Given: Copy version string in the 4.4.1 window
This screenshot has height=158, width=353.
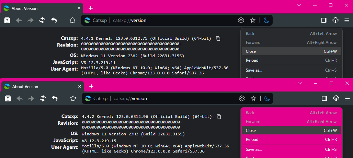Looking at the screenshot, I should pyautogui.click(x=218, y=39).
